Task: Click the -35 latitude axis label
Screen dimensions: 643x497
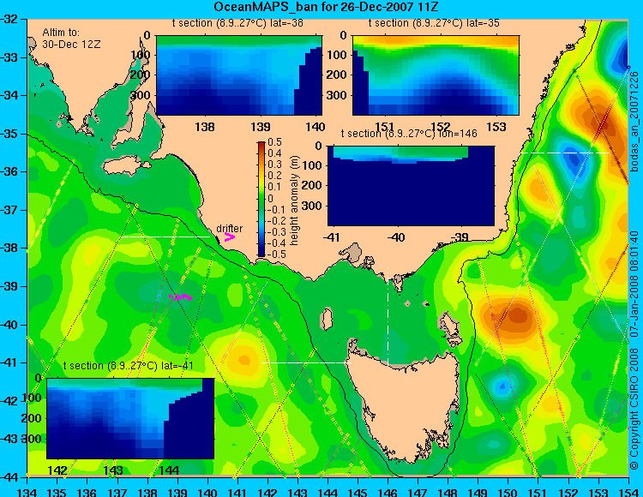Action: pyautogui.click(x=9, y=134)
